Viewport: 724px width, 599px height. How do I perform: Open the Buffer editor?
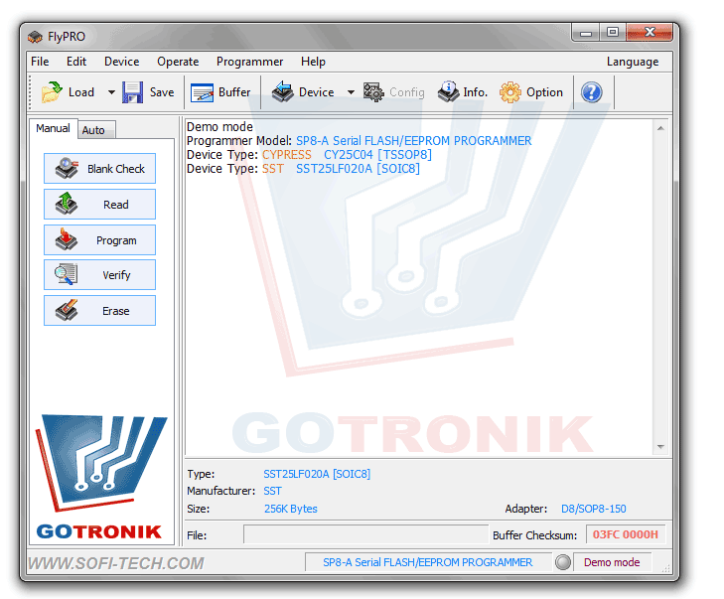[x=220, y=92]
